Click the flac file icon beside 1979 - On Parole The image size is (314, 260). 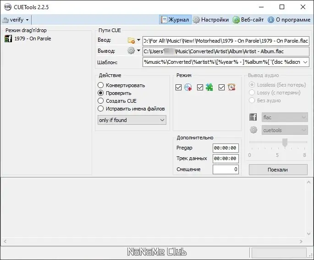click(x=8, y=39)
